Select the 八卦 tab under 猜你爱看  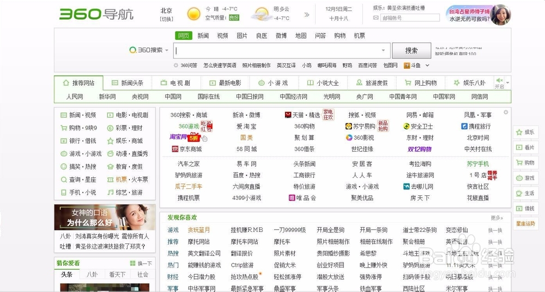[92, 274]
